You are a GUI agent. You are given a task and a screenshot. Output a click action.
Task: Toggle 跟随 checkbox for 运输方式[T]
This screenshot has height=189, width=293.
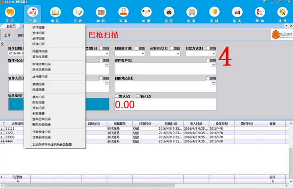tap(172, 48)
